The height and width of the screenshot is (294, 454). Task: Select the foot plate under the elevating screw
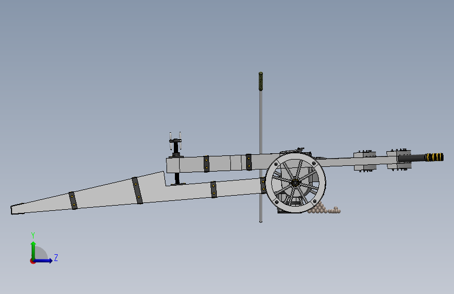tap(178, 184)
